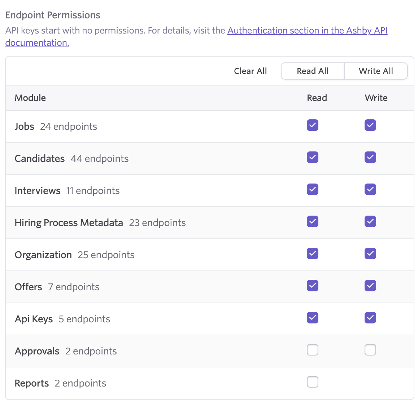Disable Organization Write permission
Image resolution: width=418 pixels, height=406 pixels.
click(370, 253)
